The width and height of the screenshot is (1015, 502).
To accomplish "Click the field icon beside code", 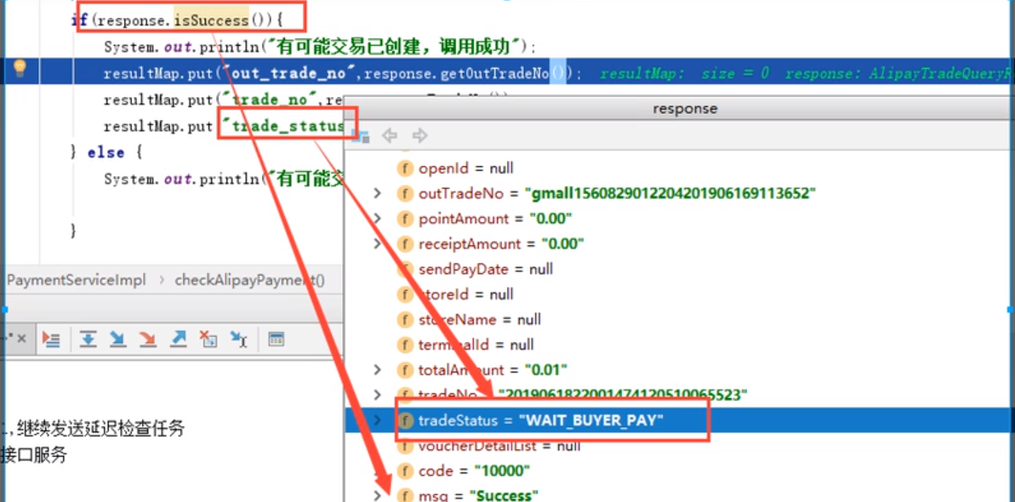I will [405, 471].
